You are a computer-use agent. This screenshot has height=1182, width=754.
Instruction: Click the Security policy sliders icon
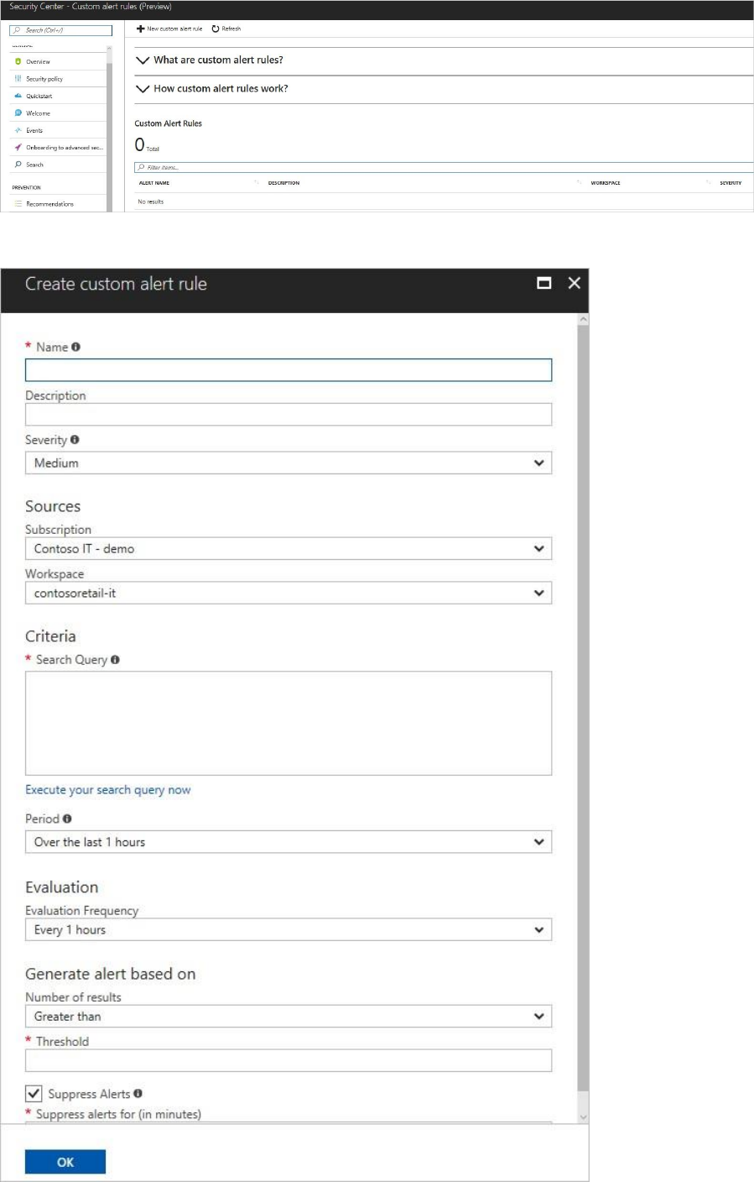click(18, 79)
